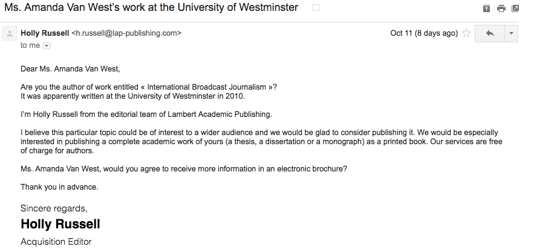Reply using the arrow button

point(490,33)
